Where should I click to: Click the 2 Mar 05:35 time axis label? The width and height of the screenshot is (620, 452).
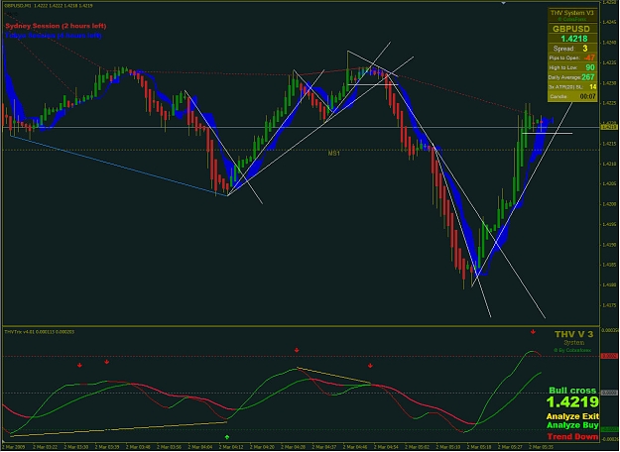point(542,447)
